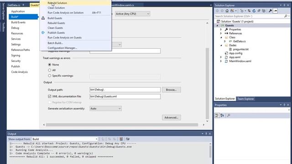292x164 pixels.
Task: Click Build Guests icon in Build menu
Action: 43,18
